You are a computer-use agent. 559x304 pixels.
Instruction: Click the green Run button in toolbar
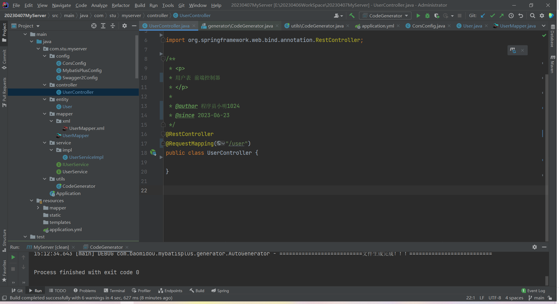[418, 16]
